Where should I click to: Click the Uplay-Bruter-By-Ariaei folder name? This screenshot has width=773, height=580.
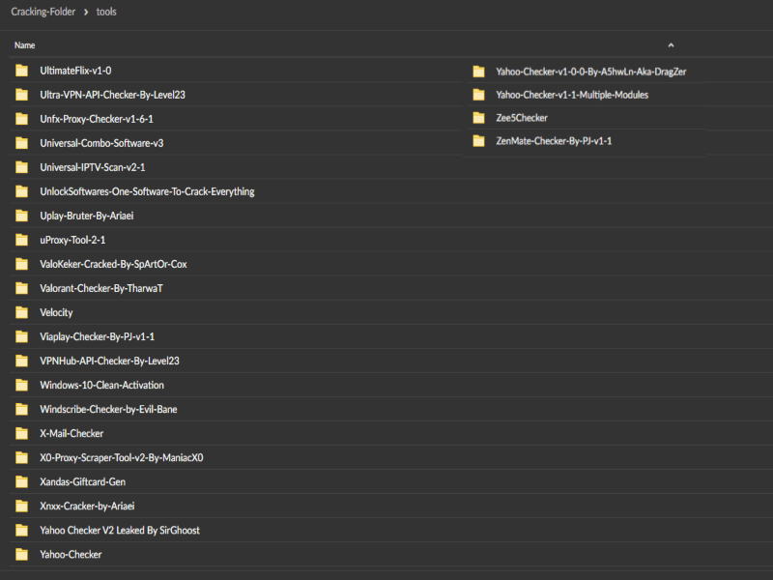[86, 216]
